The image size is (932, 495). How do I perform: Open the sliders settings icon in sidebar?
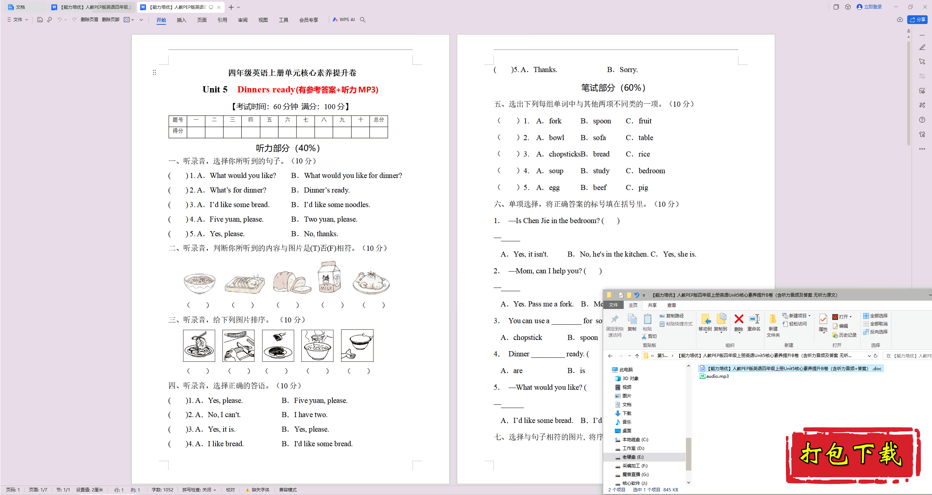[x=922, y=76]
